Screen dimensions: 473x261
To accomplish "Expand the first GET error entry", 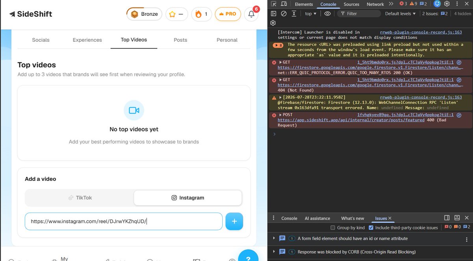I will (281, 62).
